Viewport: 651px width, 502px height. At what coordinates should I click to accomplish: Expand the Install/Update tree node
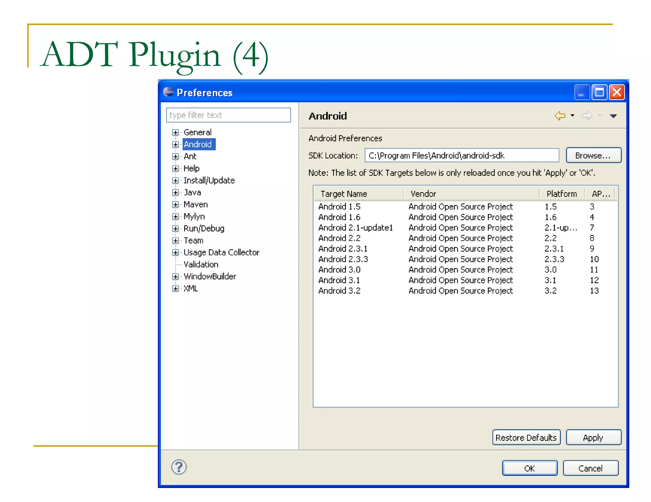tap(175, 181)
